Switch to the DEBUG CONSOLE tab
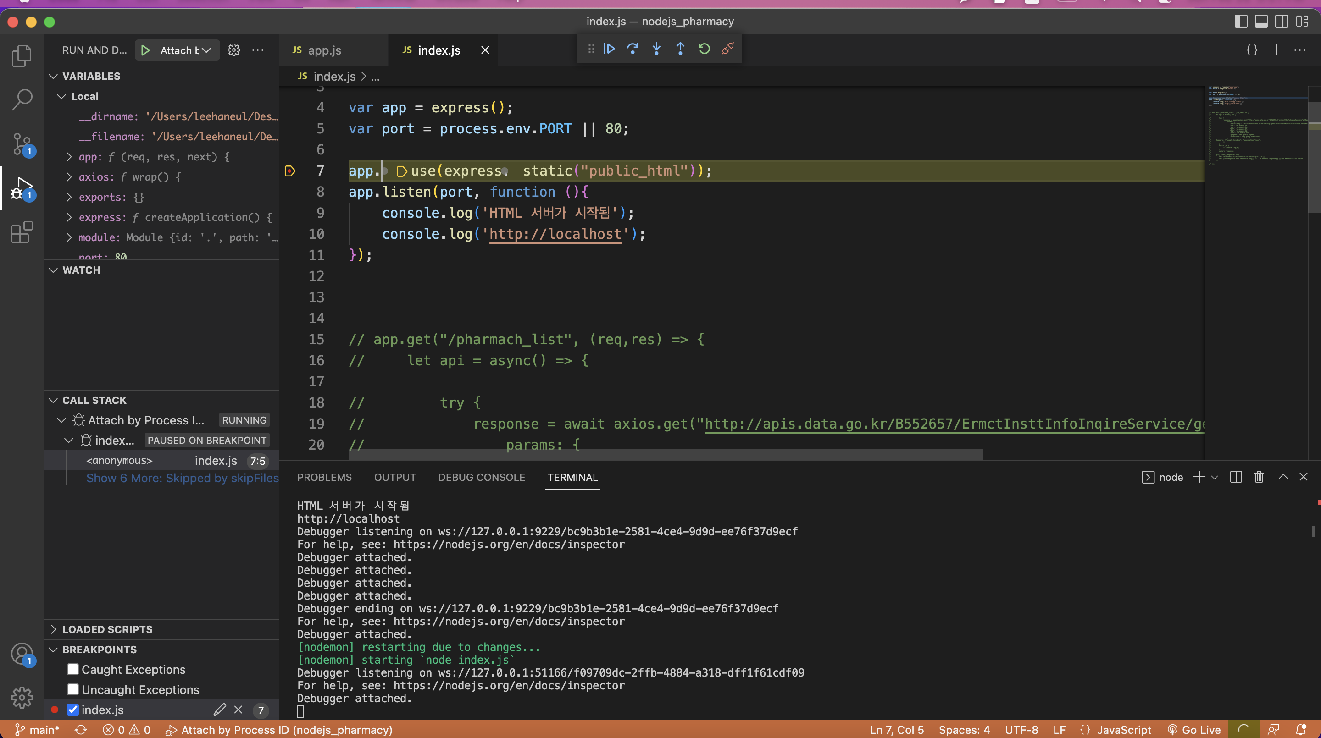This screenshot has height=738, width=1321. [x=482, y=477]
